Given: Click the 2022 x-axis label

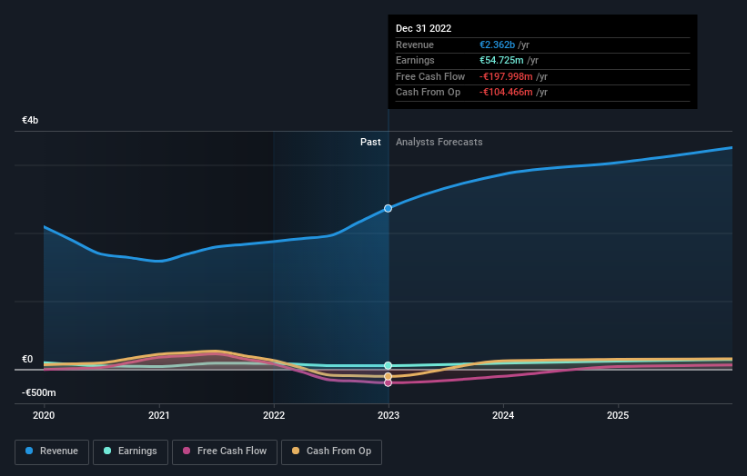Looking at the screenshot, I should pos(274,416).
